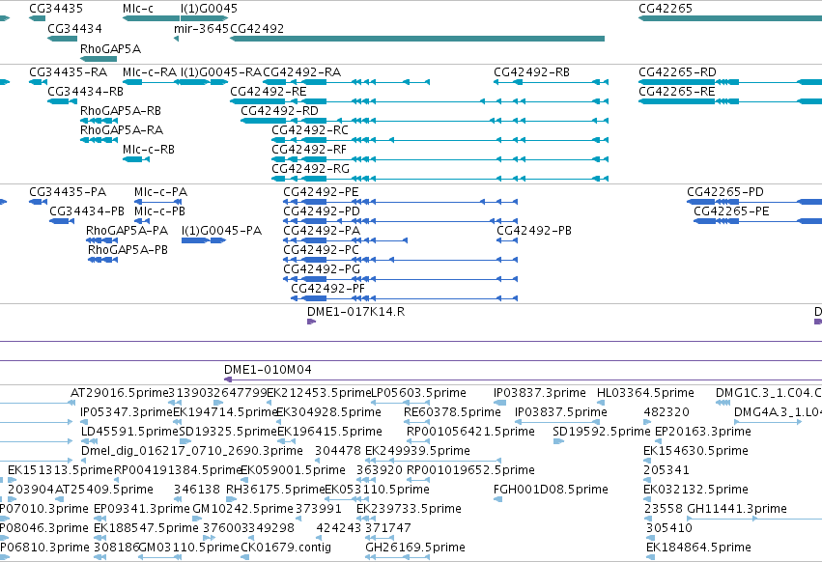Click protein CG34434-PB label

click(87, 211)
